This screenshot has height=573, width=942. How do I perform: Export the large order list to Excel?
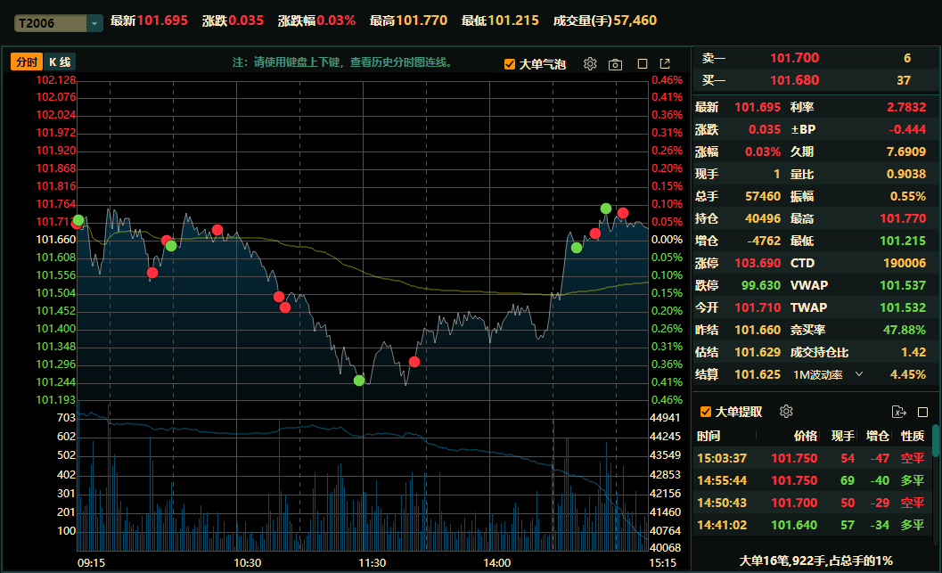coord(898,412)
